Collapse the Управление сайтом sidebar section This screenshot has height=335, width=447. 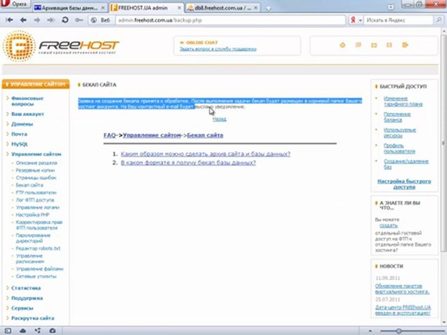point(36,154)
